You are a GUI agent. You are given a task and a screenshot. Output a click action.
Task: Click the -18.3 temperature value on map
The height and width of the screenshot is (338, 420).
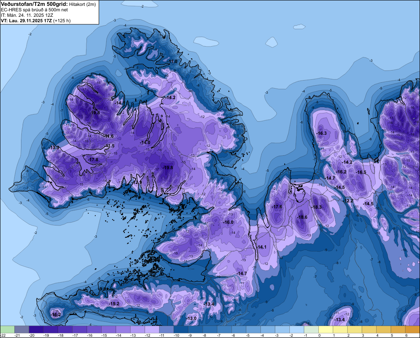316,207
